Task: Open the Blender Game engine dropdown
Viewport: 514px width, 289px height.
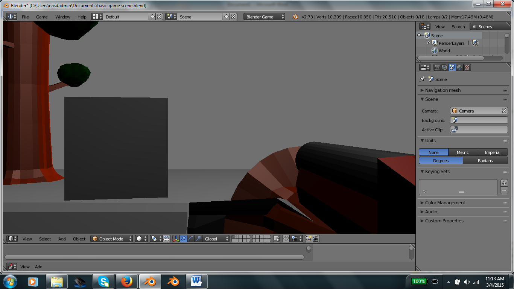Action: coord(265,17)
